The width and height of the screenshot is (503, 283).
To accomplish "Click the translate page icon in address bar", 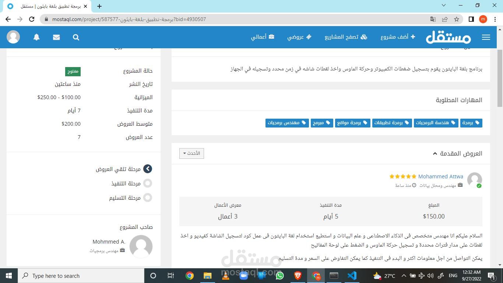I will [433, 19].
